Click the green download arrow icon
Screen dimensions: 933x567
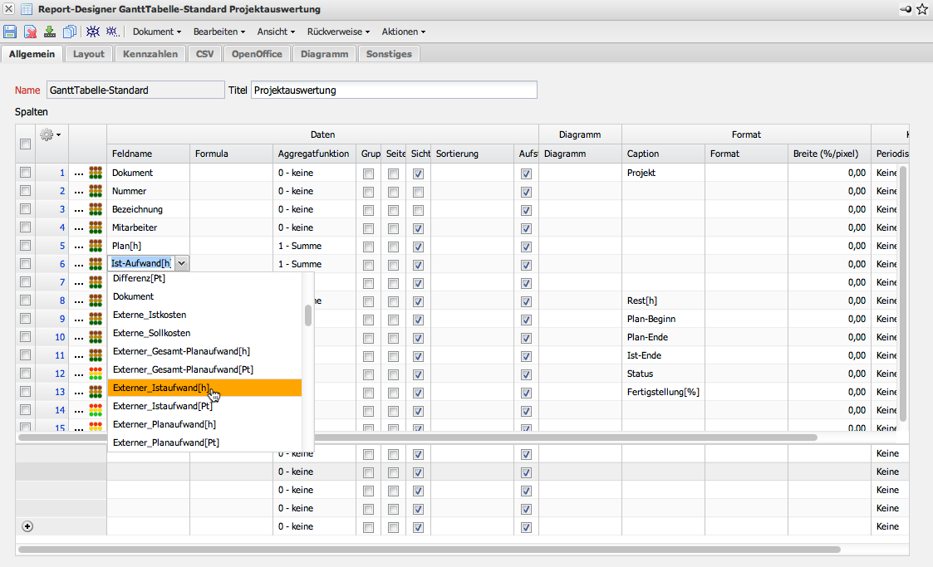point(50,32)
